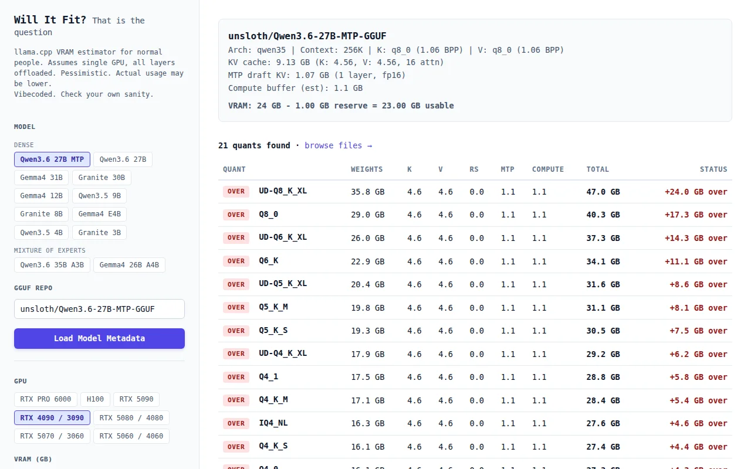Choose the RTX 5090 GPU
This screenshot has width=751, height=469.
tap(136, 399)
